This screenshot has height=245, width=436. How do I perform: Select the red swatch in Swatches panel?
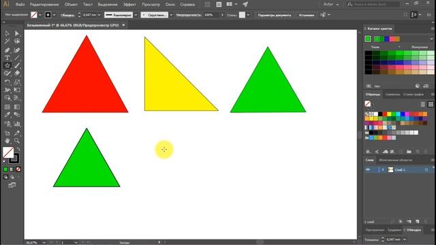(x=385, y=114)
